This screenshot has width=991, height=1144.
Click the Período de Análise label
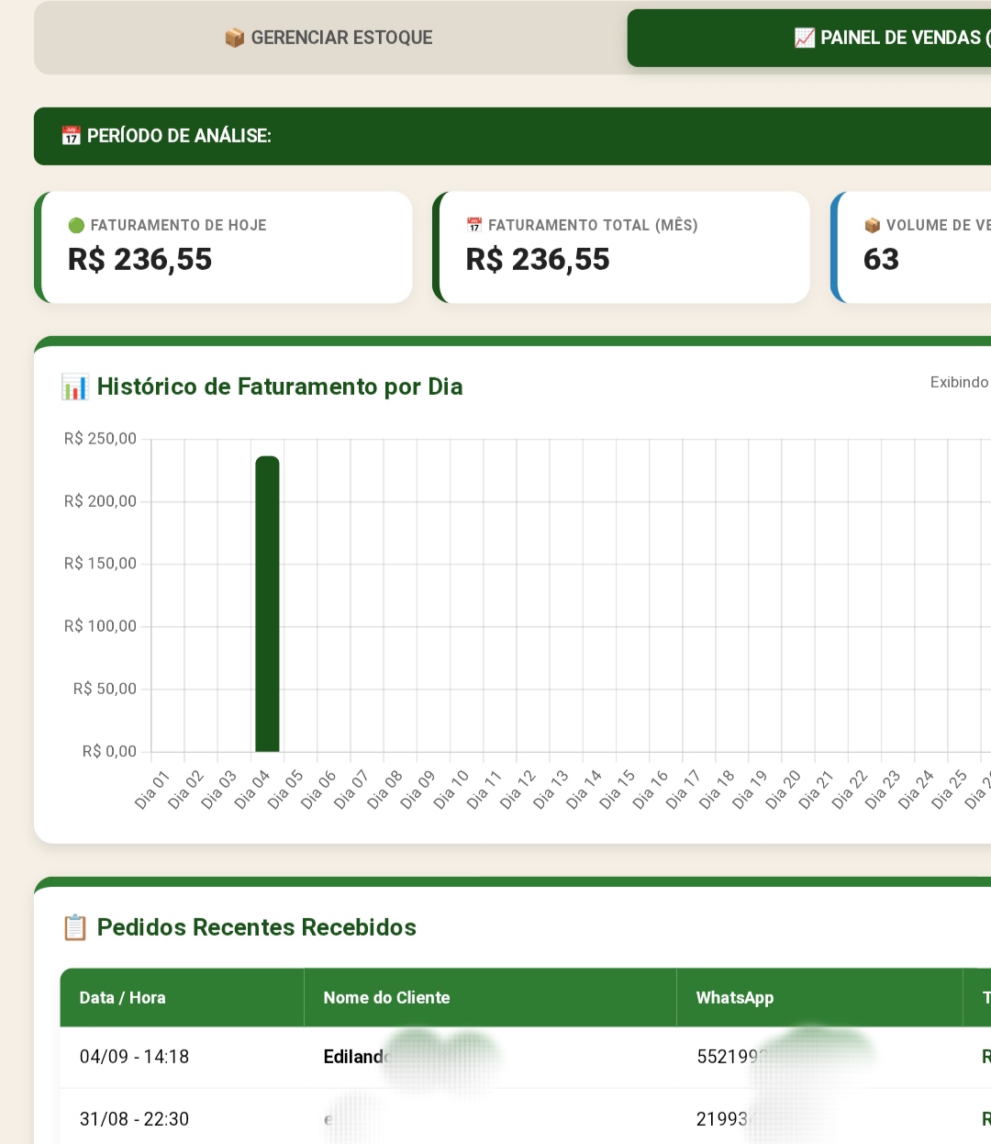(x=179, y=136)
